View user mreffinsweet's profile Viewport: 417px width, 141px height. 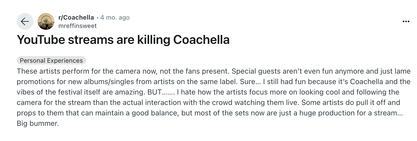[77, 26]
